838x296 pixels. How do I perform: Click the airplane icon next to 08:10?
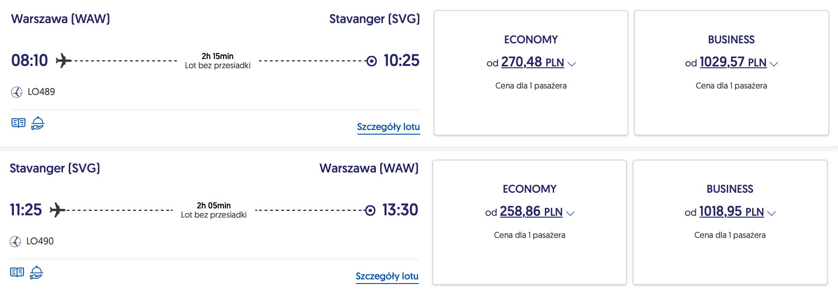click(63, 60)
